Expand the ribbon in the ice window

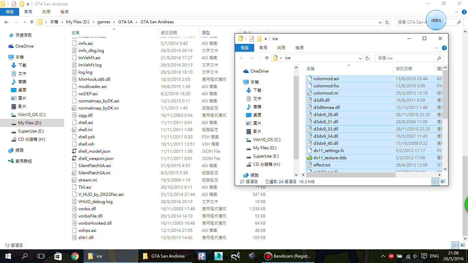tap(437, 48)
